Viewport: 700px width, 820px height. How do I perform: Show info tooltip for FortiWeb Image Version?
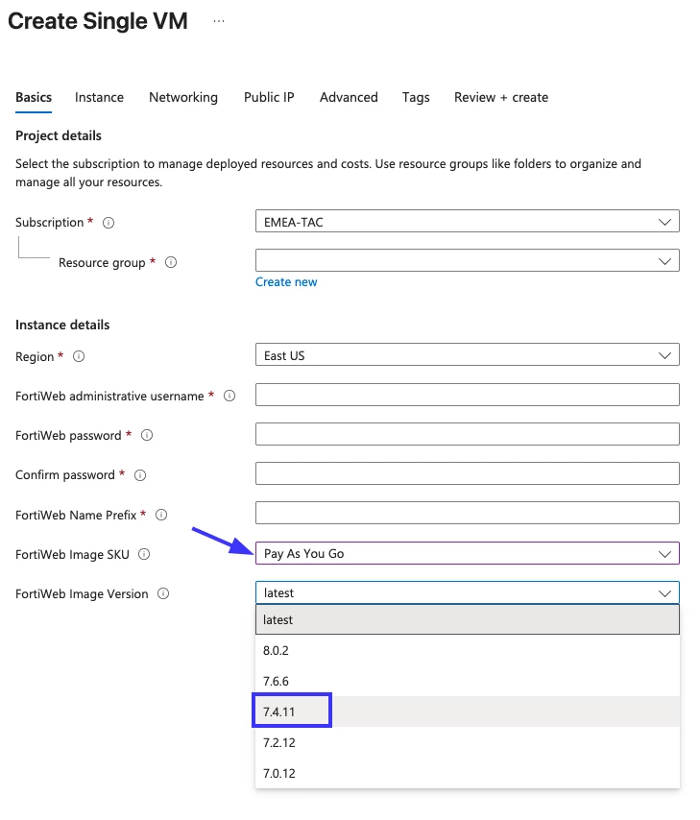tap(163, 593)
